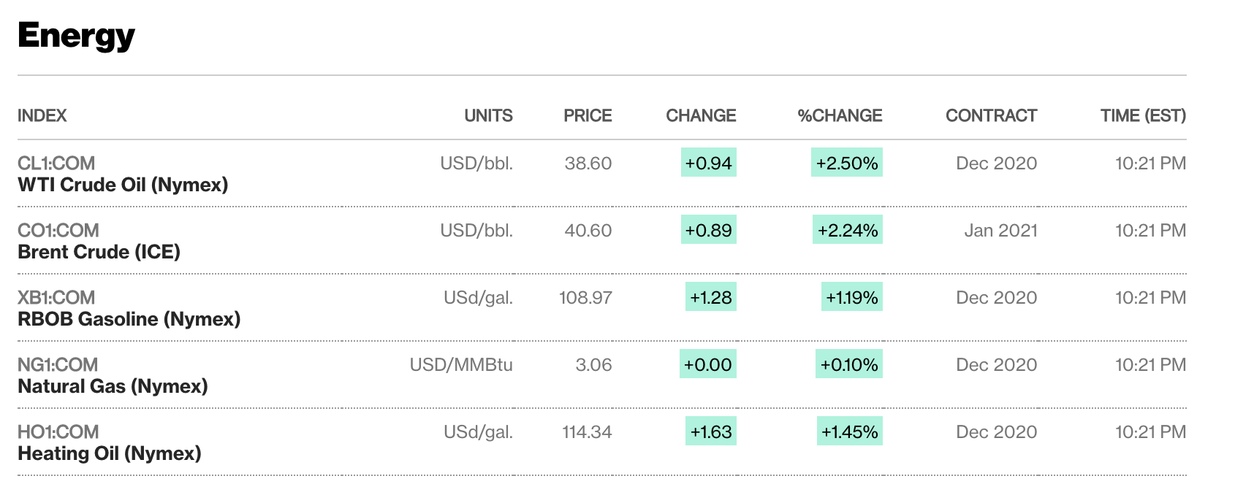This screenshot has height=495, width=1235.
Task: Open Heating Oil (Nymex) link
Action: (109, 453)
